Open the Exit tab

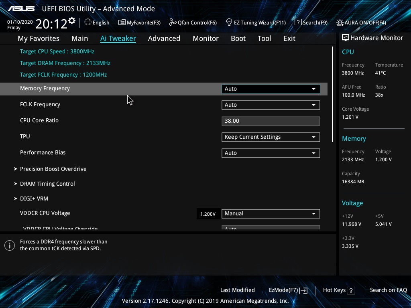pos(289,38)
